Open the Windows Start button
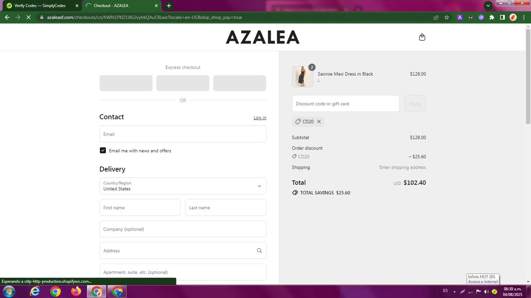This screenshot has height=298, width=531. point(9,292)
